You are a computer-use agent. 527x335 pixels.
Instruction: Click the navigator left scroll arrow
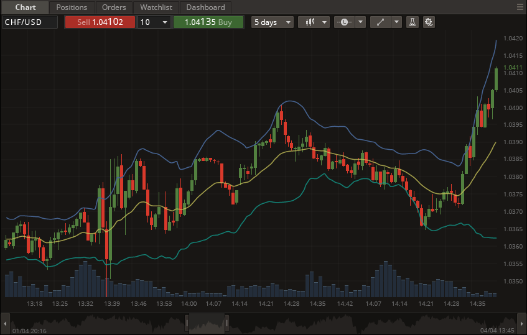[x=5, y=324]
